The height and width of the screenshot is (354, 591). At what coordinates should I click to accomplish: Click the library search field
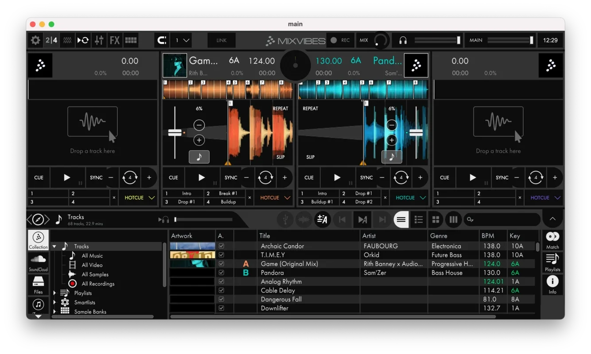[x=502, y=219]
